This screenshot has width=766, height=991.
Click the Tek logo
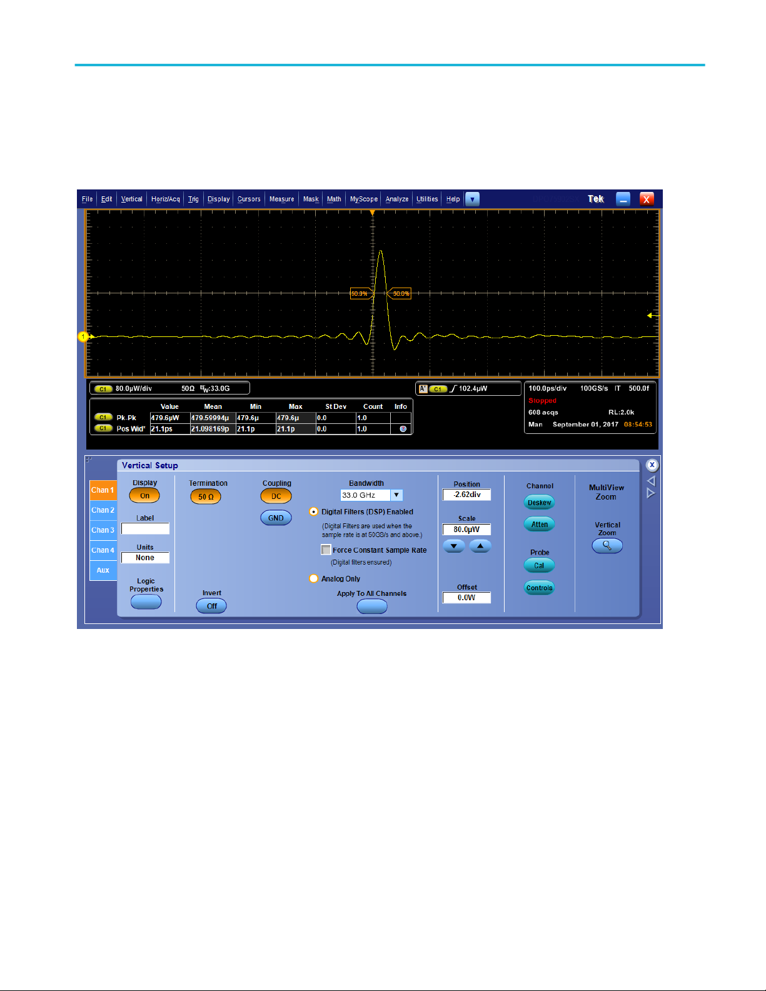596,199
